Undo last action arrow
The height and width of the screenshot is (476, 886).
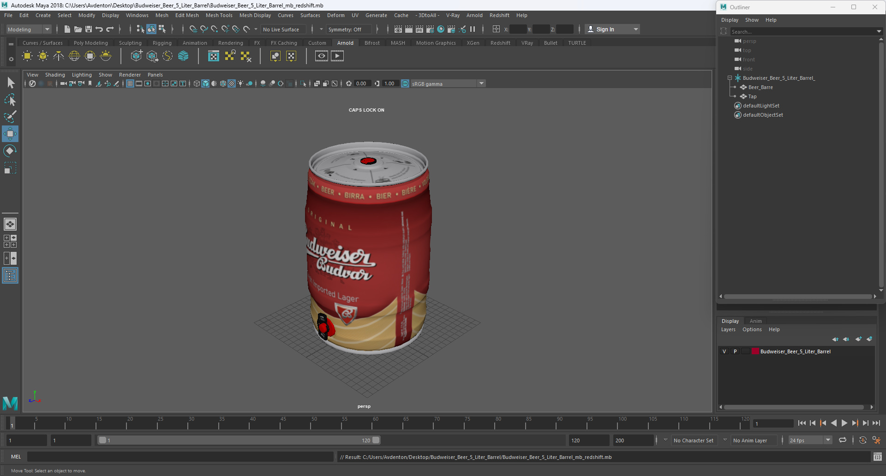point(99,29)
